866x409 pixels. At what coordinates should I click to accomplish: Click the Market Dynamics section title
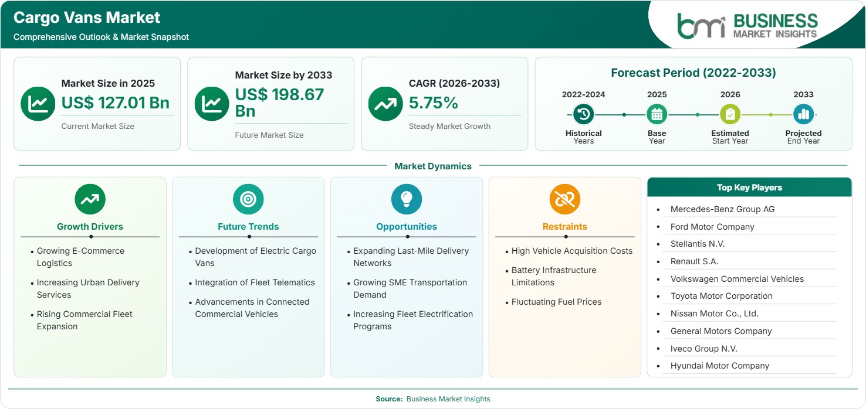click(433, 166)
